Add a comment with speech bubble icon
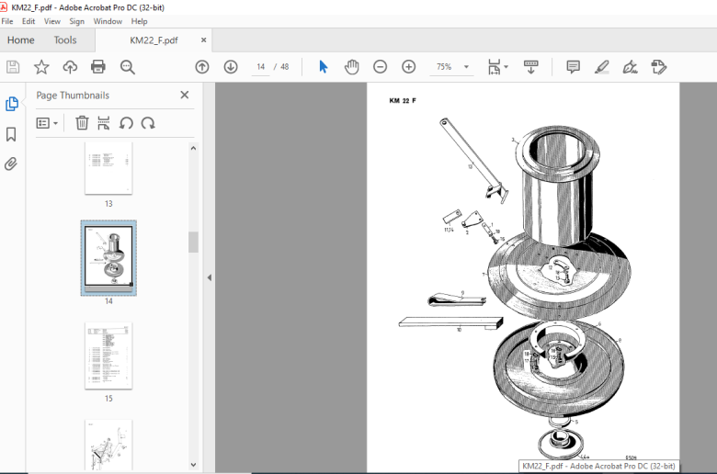 tap(573, 67)
